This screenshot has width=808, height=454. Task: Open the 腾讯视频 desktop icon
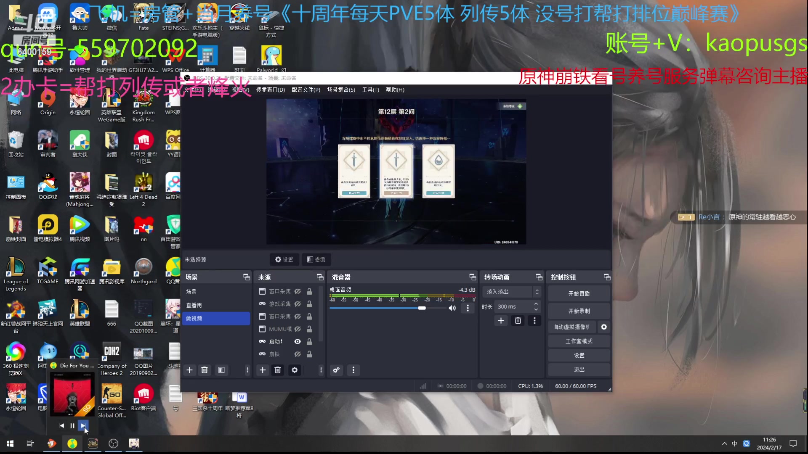(80, 229)
